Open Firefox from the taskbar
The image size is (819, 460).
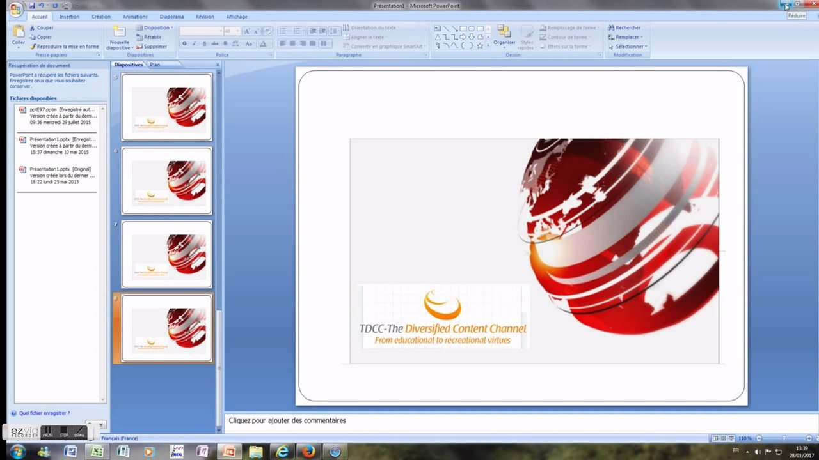click(x=308, y=451)
